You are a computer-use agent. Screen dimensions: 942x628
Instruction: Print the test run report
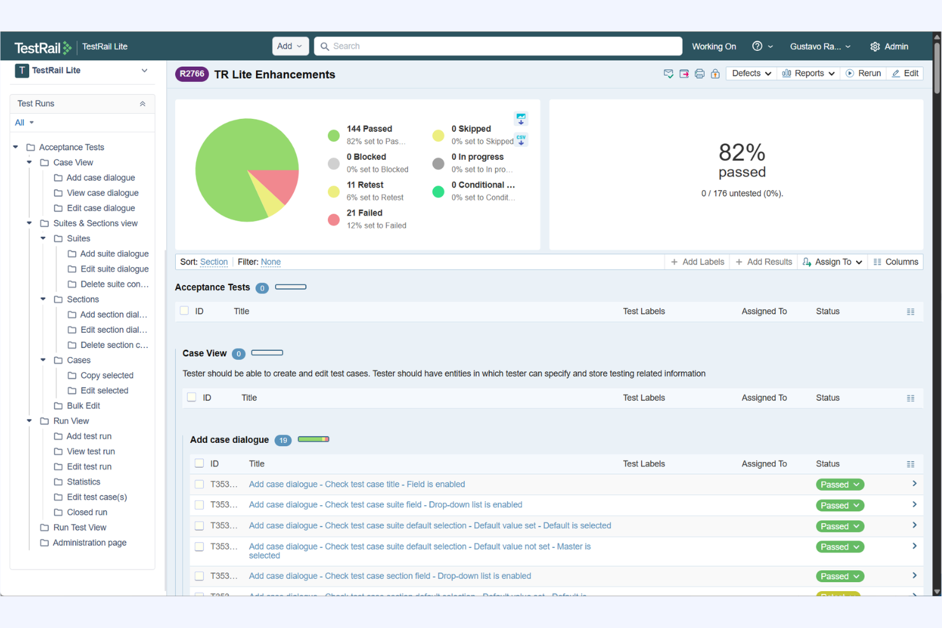(x=699, y=74)
